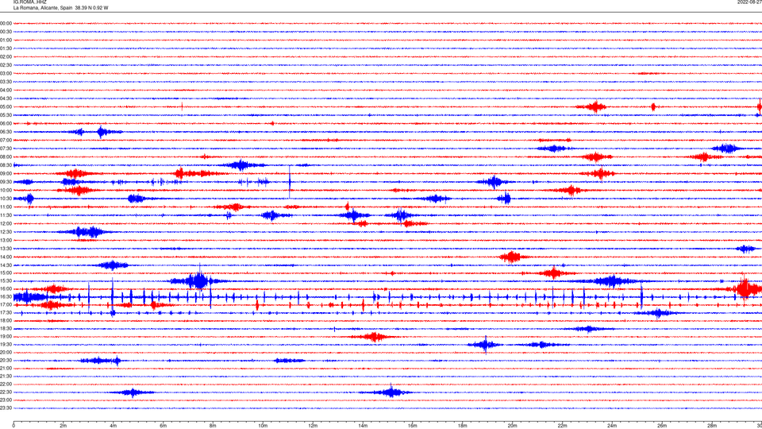Select the 15:30 row time label
The width and height of the screenshot is (762, 429).
click(x=6, y=280)
